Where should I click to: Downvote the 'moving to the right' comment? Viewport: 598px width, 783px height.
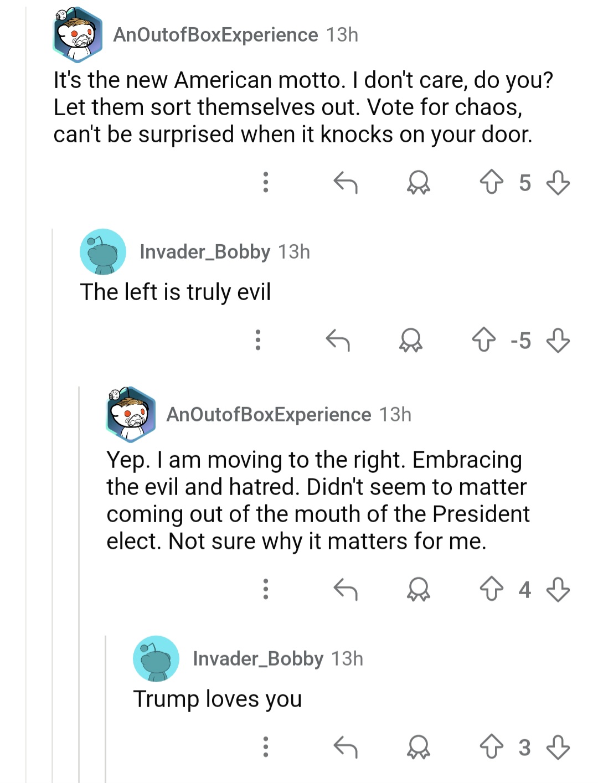[558, 589]
